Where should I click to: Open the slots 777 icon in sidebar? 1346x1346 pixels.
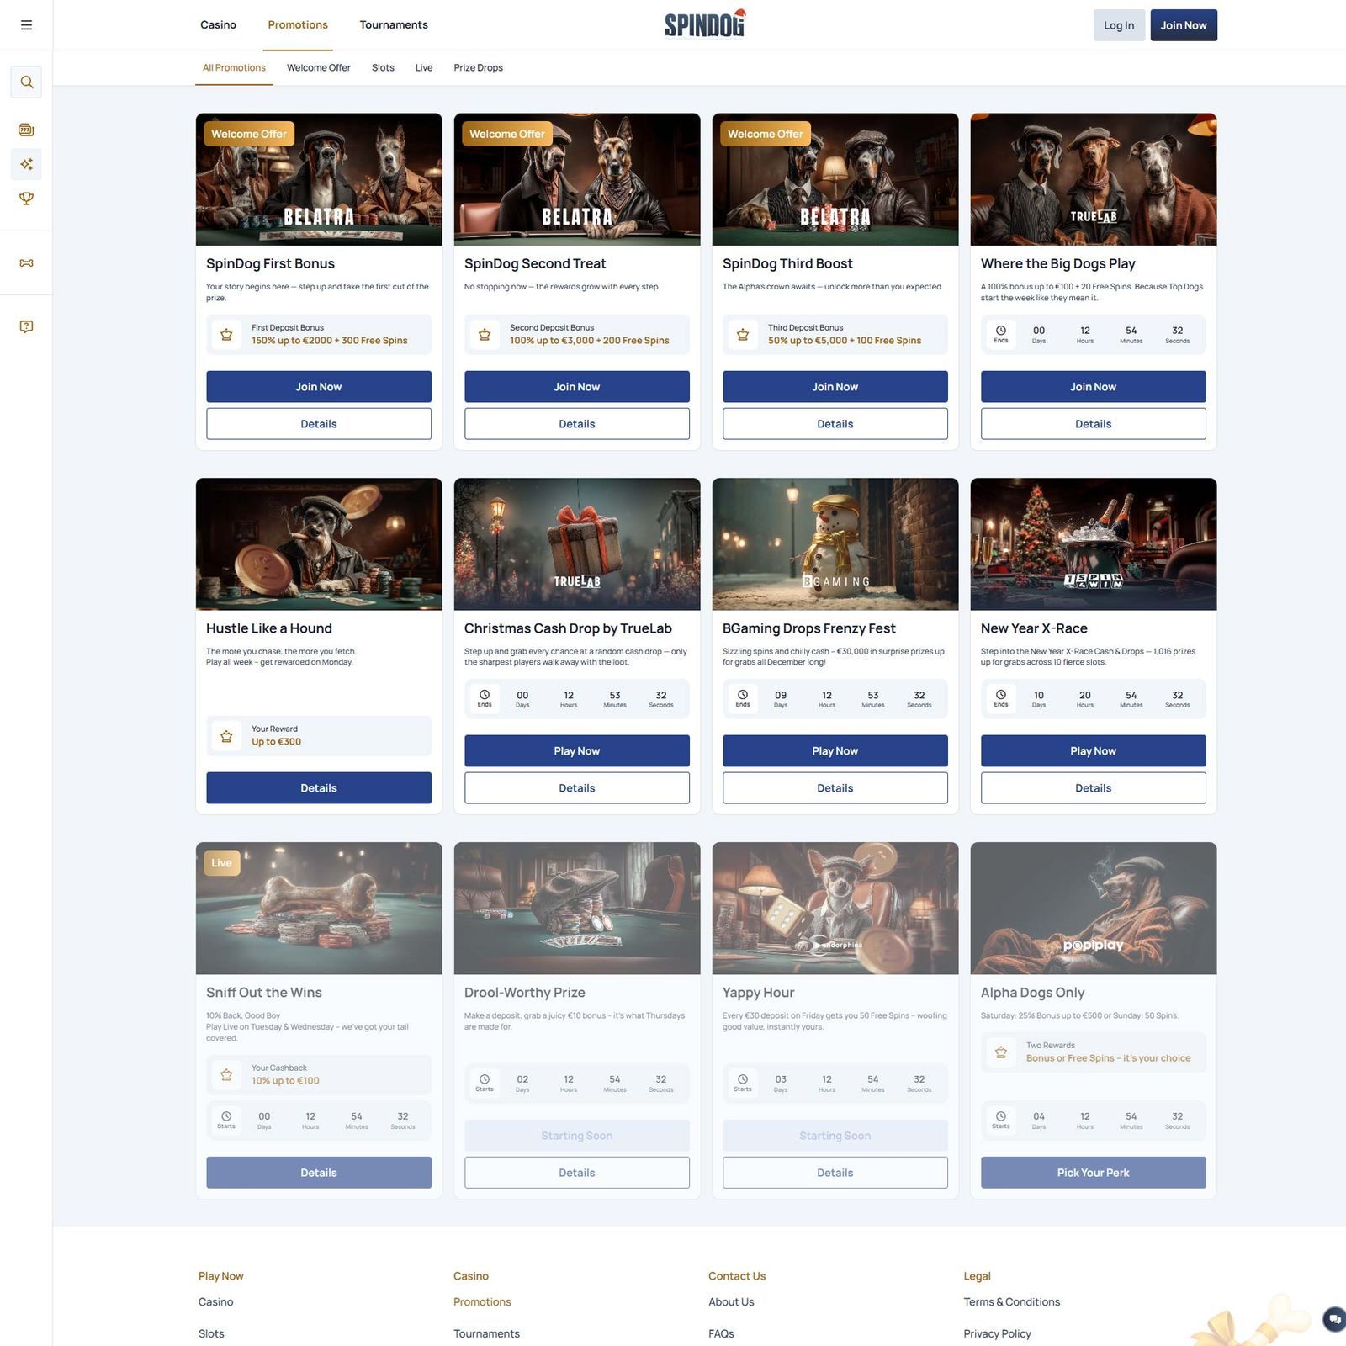[26, 130]
